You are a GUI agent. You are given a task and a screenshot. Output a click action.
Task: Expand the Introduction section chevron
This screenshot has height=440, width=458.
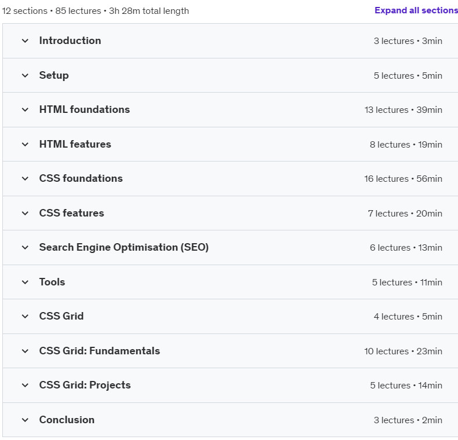(x=25, y=41)
